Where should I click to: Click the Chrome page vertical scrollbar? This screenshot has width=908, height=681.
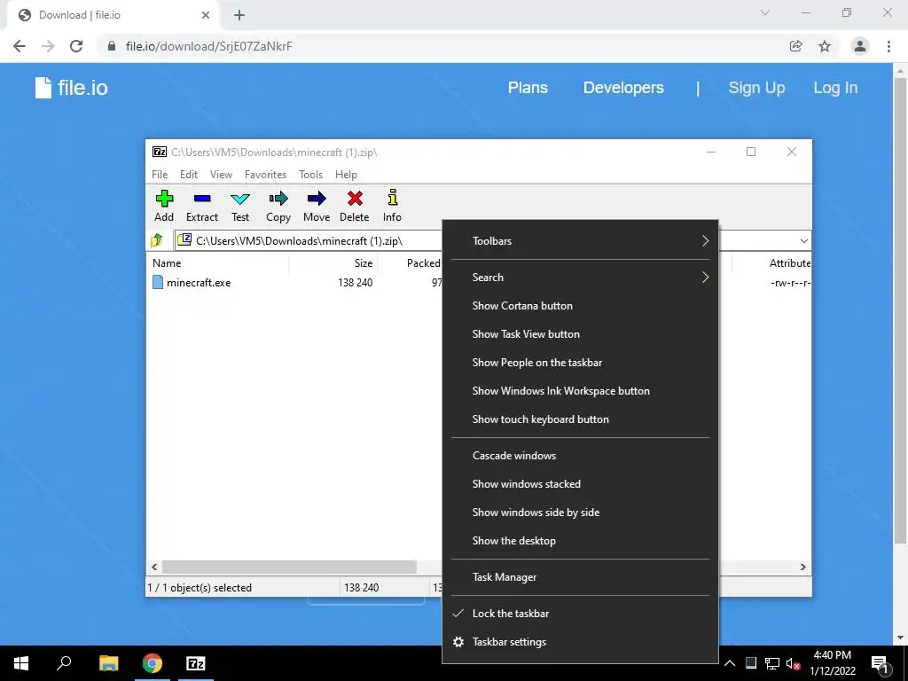[900, 309]
